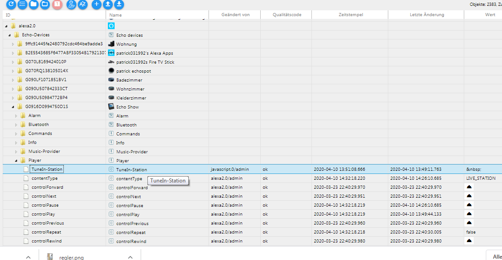The image size is (502, 260).
Task: Click the &nbsp; value of TuneIn-Station
Action: coord(474,169)
